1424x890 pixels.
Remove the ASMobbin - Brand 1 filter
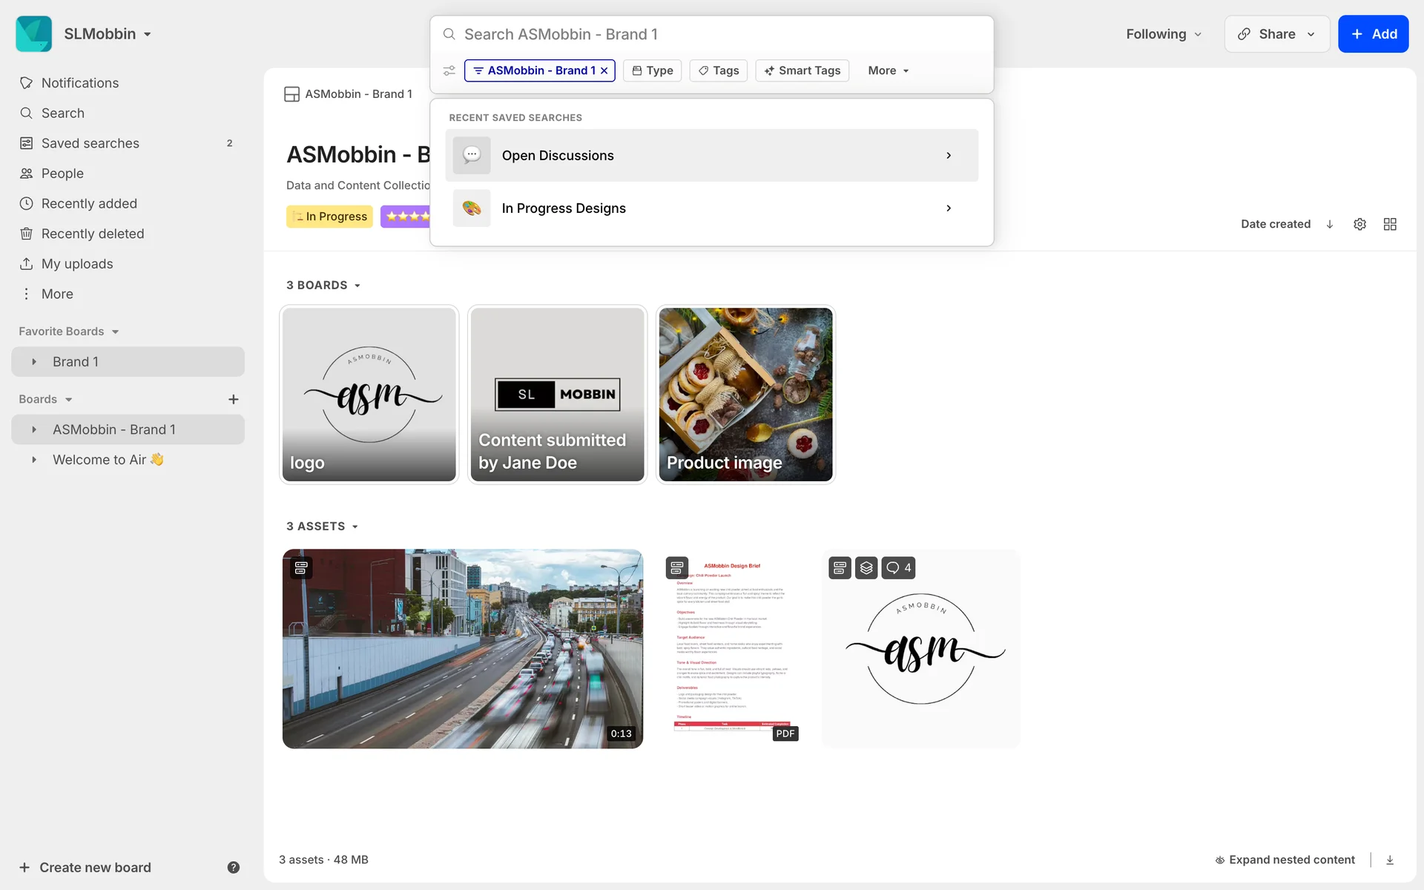click(604, 70)
